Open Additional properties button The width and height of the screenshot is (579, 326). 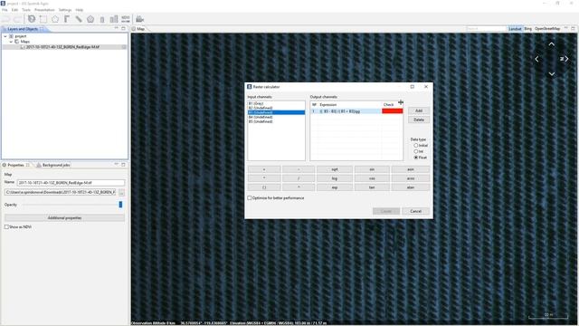point(64,217)
